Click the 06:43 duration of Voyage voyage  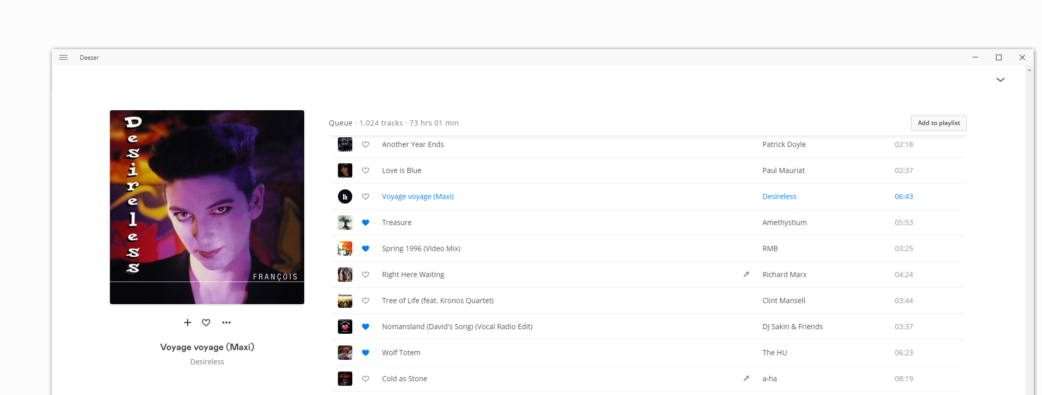(903, 196)
